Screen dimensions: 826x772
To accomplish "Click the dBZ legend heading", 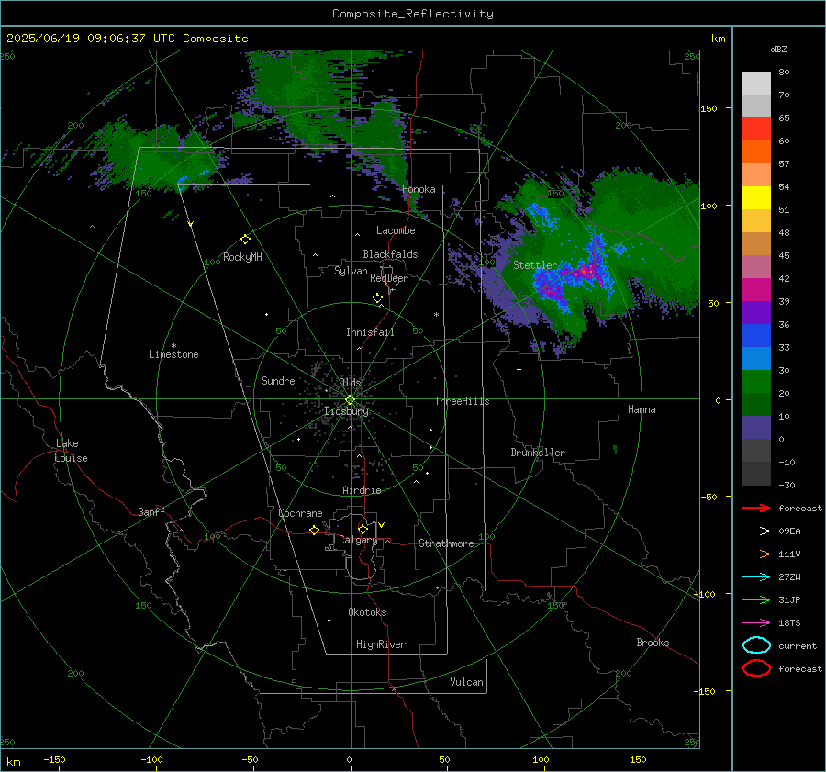I will click(778, 50).
